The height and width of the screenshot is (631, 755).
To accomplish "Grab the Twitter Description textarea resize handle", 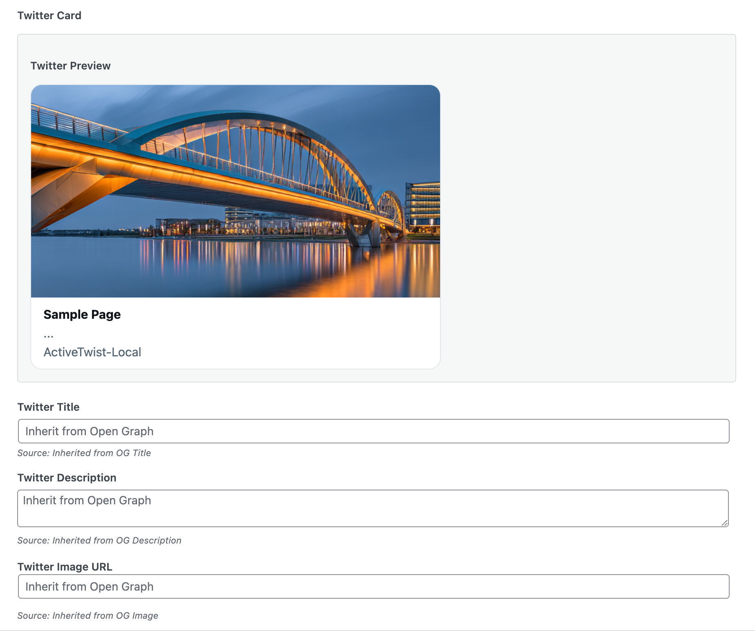I will (x=724, y=523).
